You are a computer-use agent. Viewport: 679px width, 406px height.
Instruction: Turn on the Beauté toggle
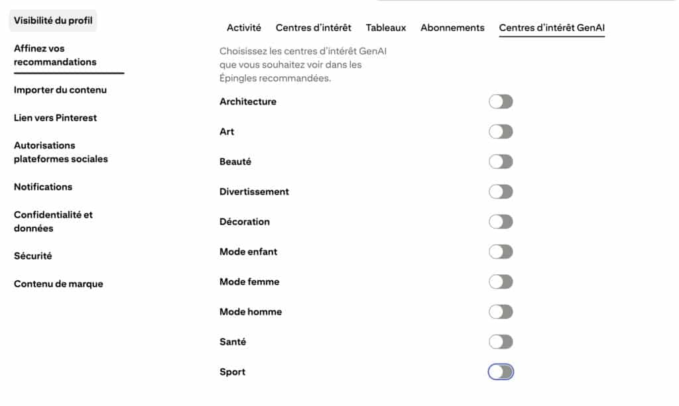pos(501,162)
